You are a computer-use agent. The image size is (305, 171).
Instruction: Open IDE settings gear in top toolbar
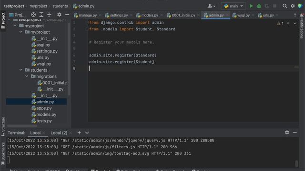[293, 6]
